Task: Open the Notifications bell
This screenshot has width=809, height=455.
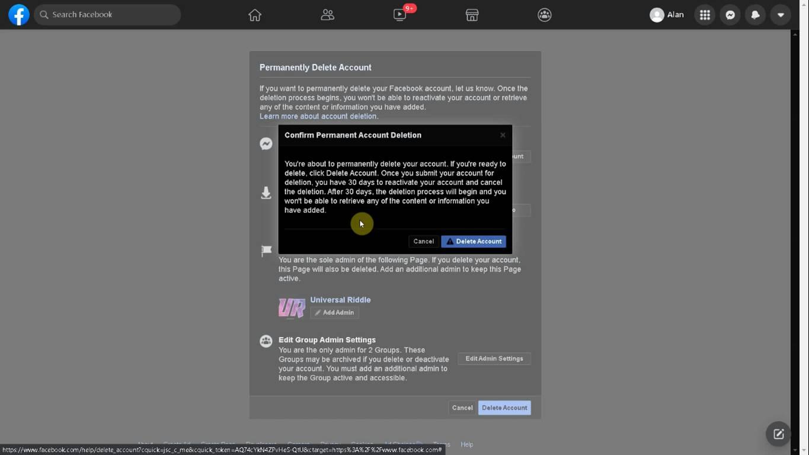Action: point(755,14)
